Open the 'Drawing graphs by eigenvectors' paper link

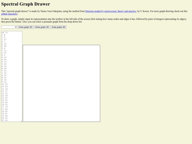tap(111, 11)
